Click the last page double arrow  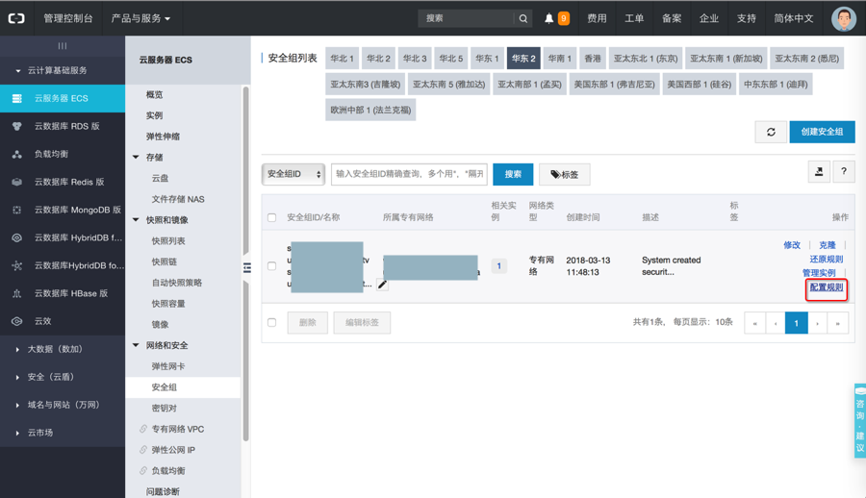click(x=837, y=323)
